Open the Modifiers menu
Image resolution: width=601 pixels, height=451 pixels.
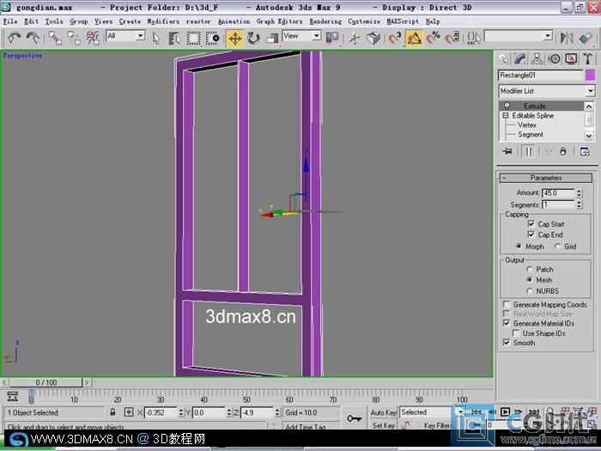point(163,21)
